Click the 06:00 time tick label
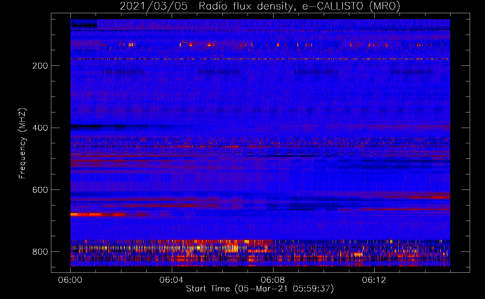 [70, 280]
